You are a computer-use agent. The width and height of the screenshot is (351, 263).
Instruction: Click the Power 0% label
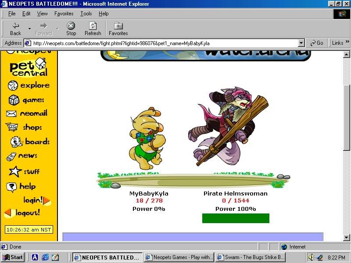[149, 209]
